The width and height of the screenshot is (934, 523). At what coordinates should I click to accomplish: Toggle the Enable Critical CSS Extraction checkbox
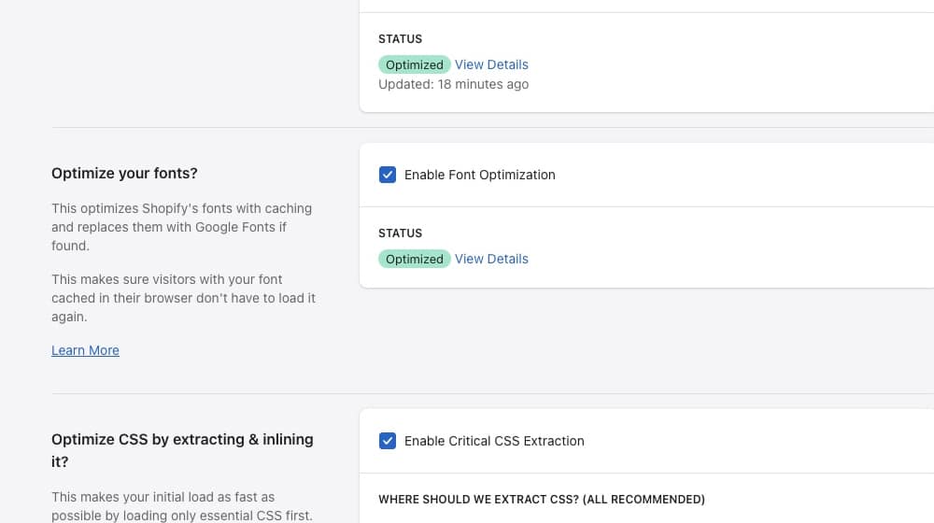tap(388, 441)
